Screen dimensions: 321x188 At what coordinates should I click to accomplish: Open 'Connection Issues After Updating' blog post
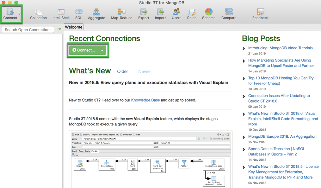tap(279, 98)
